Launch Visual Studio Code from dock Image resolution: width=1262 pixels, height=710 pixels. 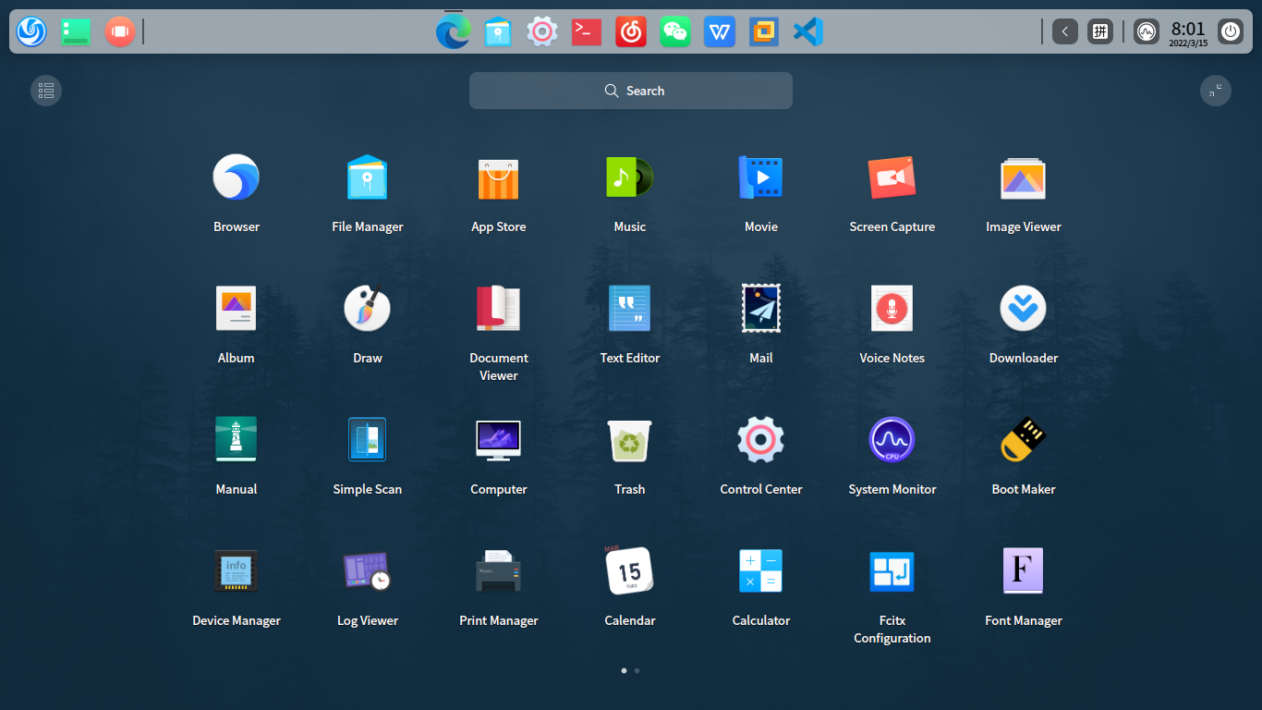808,32
